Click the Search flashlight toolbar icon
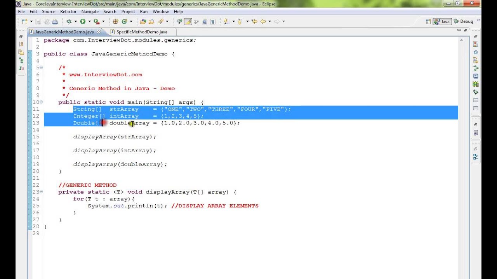The height and width of the screenshot is (279, 497). coord(160,22)
